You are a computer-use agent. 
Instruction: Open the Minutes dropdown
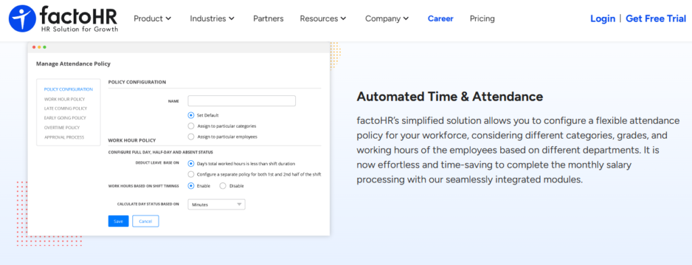click(216, 204)
